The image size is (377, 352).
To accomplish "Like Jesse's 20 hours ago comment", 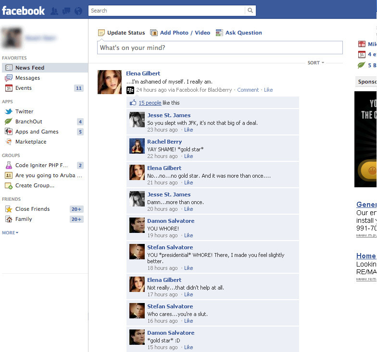I will (188, 209).
